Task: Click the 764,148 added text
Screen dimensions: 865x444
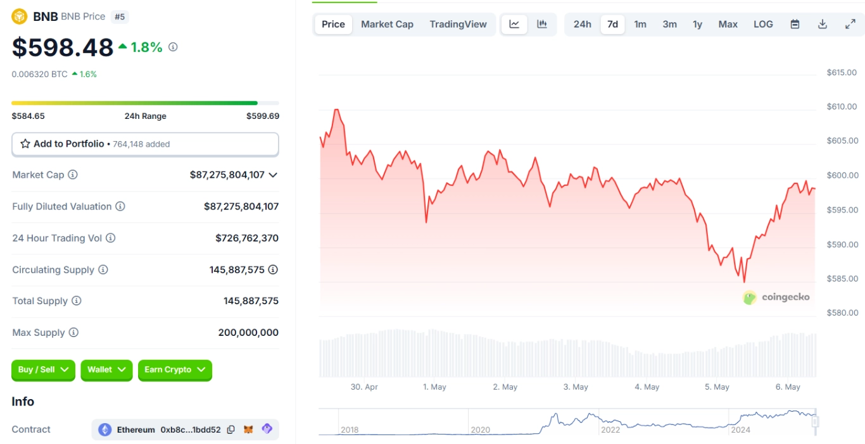Action: click(x=141, y=144)
